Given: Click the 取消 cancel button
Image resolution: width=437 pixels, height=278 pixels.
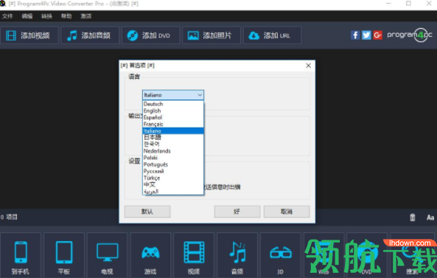Looking at the screenshot, I should [287, 212].
